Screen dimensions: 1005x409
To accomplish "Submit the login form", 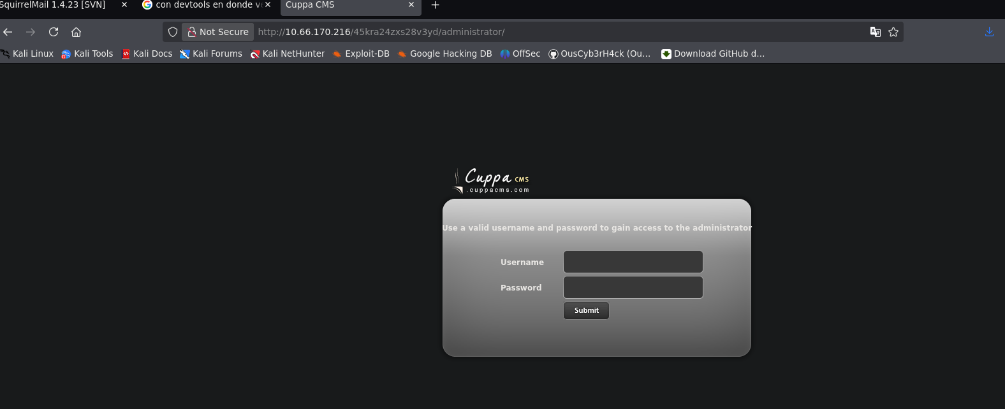I will click(586, 310).
